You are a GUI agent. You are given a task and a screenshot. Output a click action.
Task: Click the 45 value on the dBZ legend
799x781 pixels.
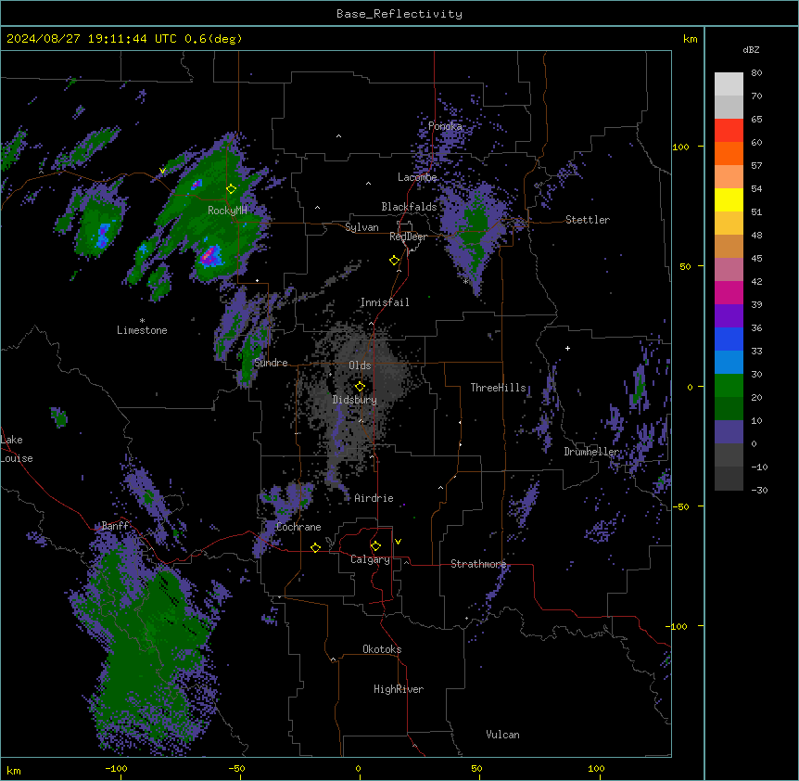[x=756, y=259]
